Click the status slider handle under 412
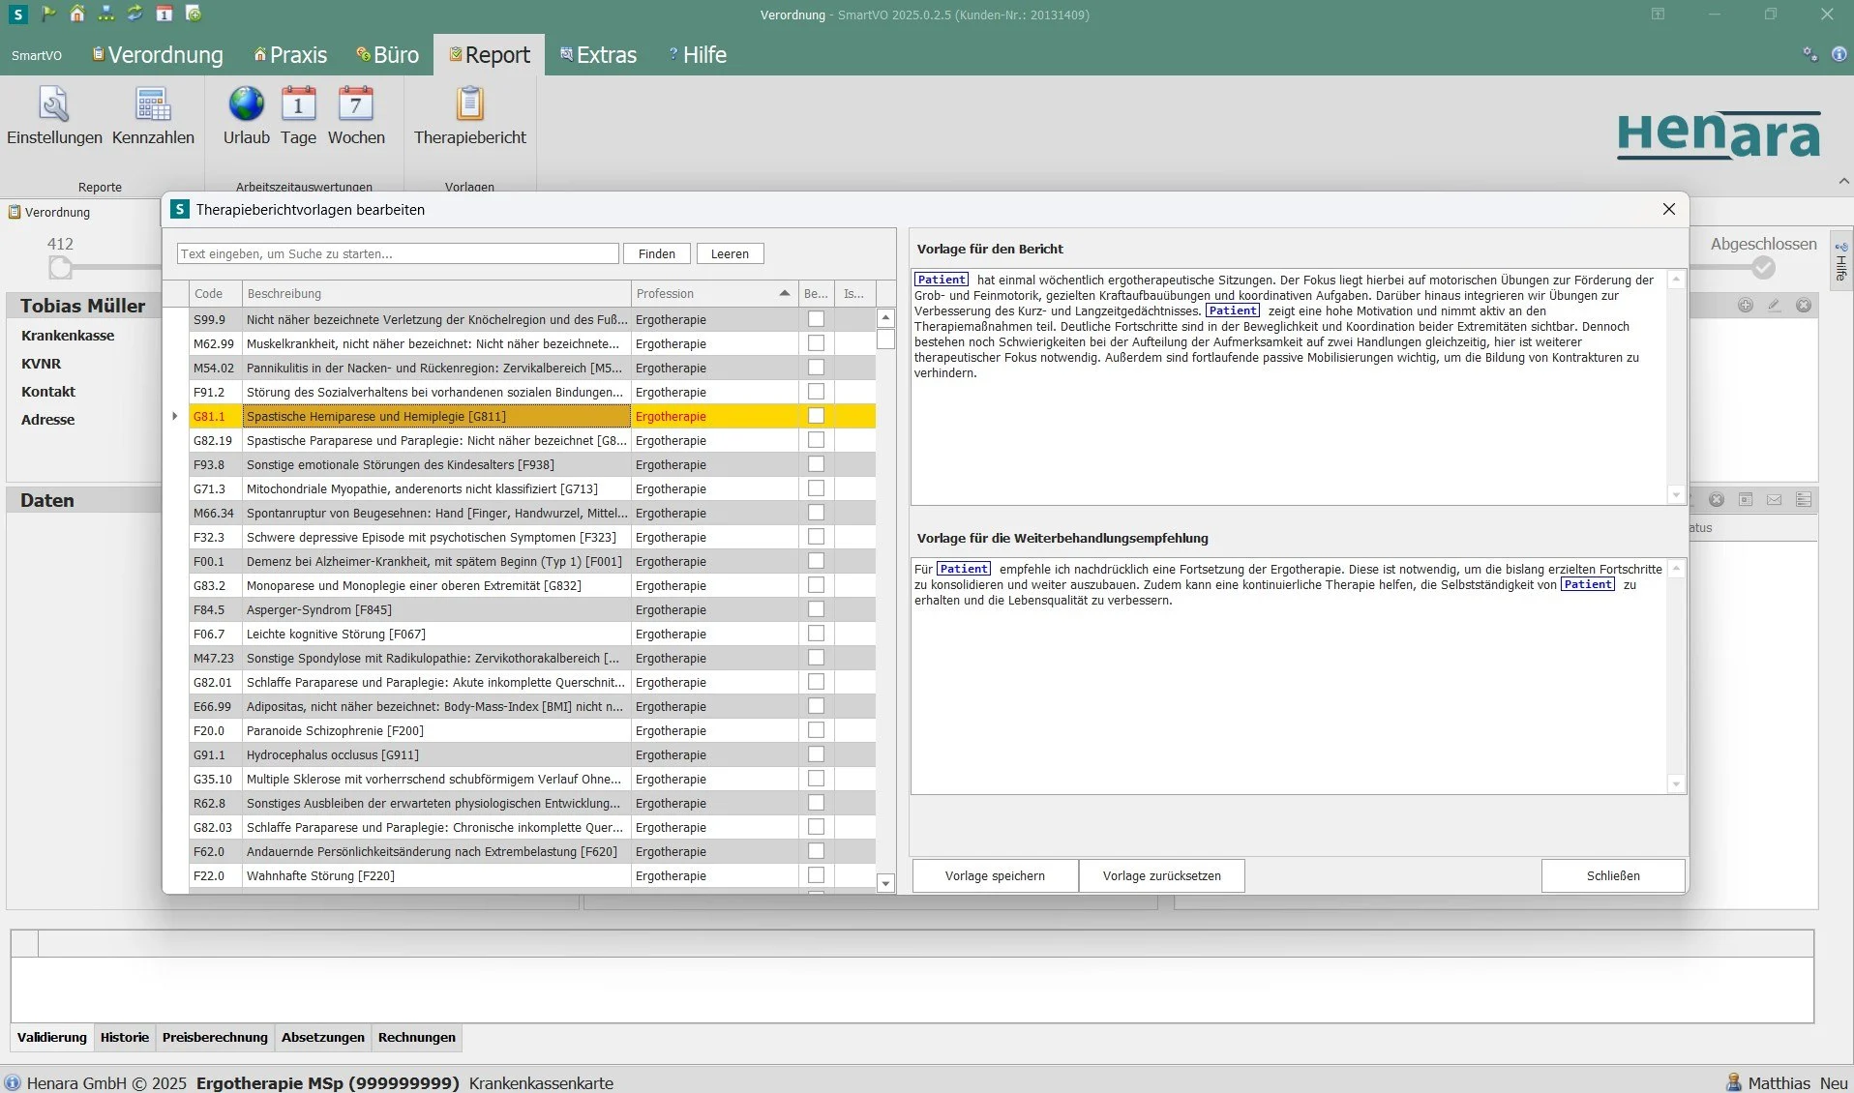This screenshot has height=1093, width=1854. (60, 267)
